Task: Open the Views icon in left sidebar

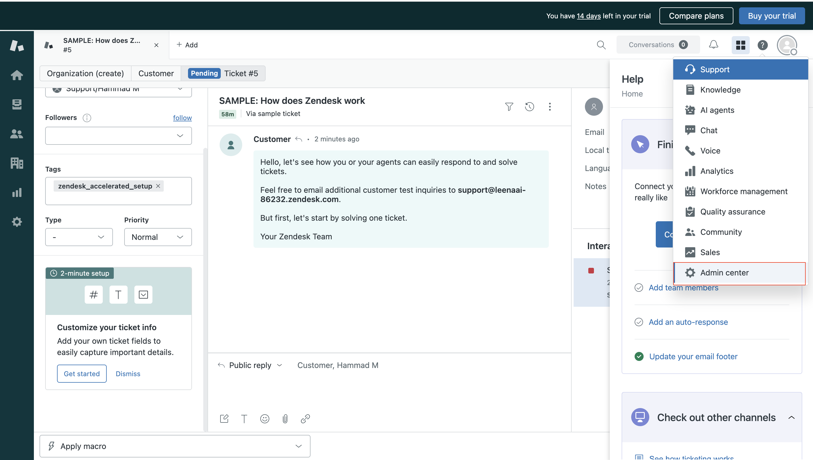Action: [x=17, y=104]
